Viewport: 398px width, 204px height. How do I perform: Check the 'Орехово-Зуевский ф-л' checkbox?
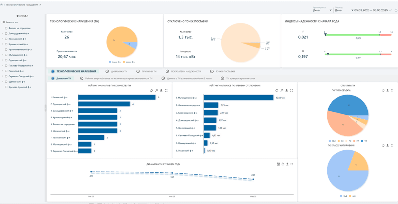(6, 87)
